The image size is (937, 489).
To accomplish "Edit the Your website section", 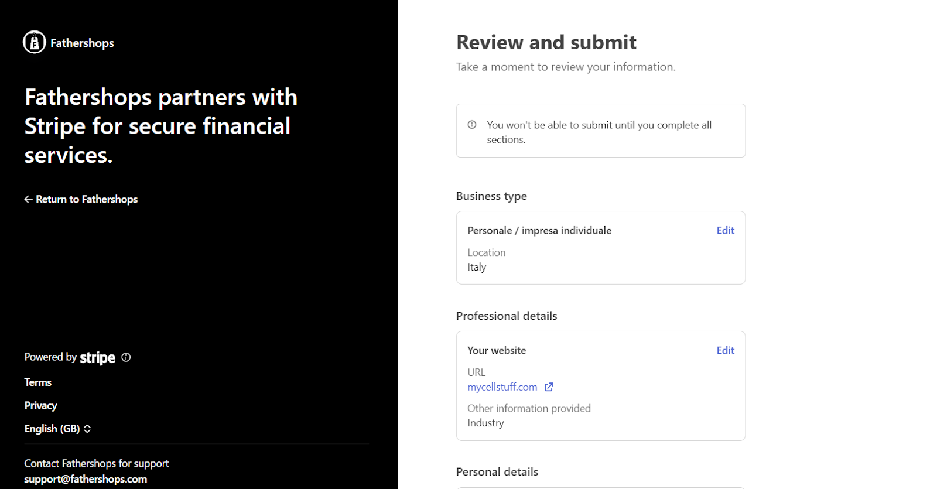I will (x=725, y=351).
